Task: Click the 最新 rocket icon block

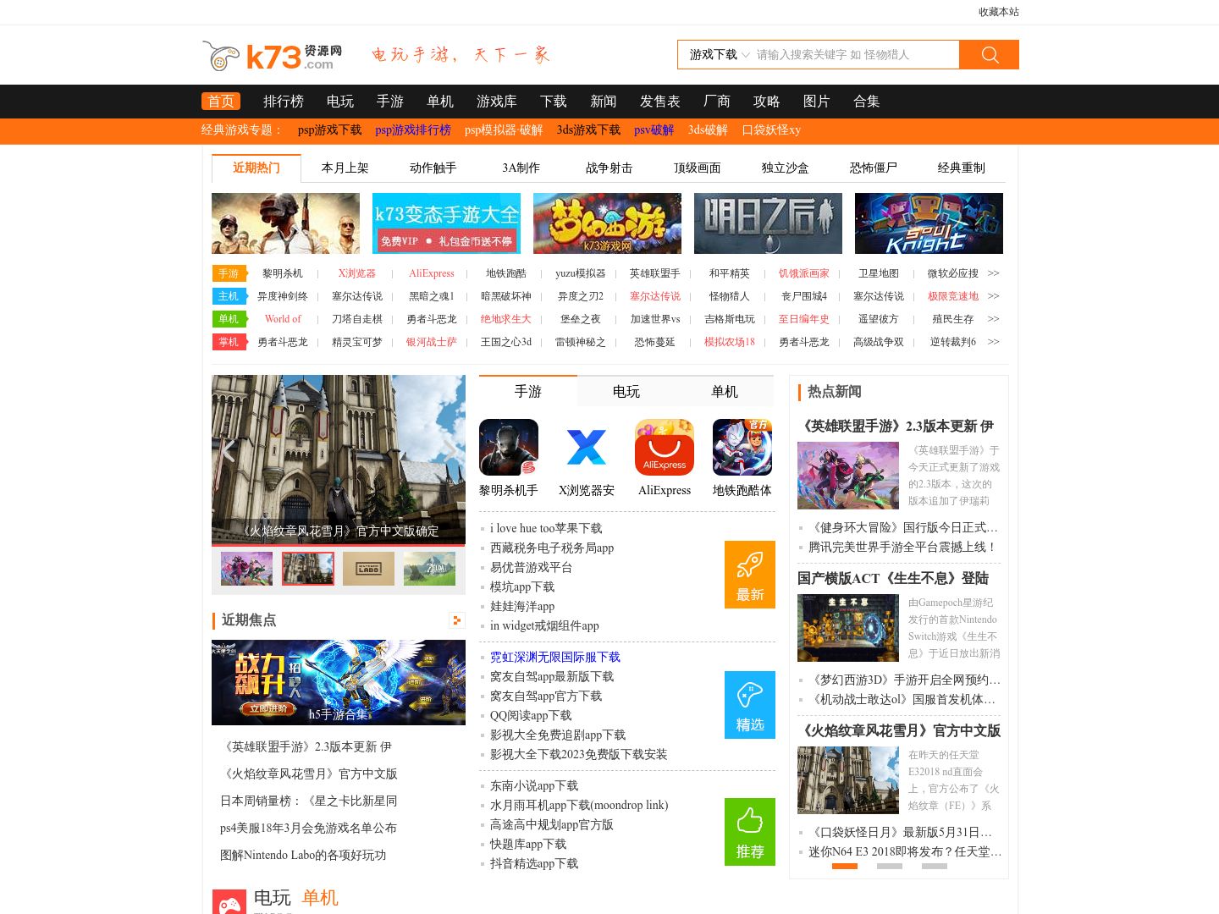Action: (x=750, y=575)
